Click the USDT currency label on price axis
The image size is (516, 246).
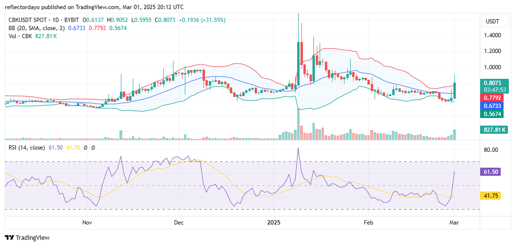pyautogui.click(x=493, y=21)
